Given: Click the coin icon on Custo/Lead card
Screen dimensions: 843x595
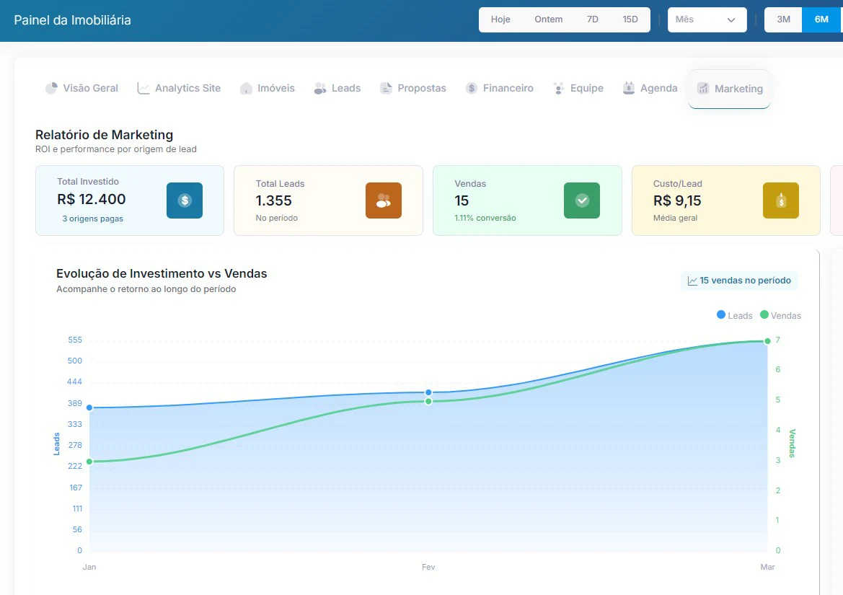Looking at the screenshot, I should [780, 201].
